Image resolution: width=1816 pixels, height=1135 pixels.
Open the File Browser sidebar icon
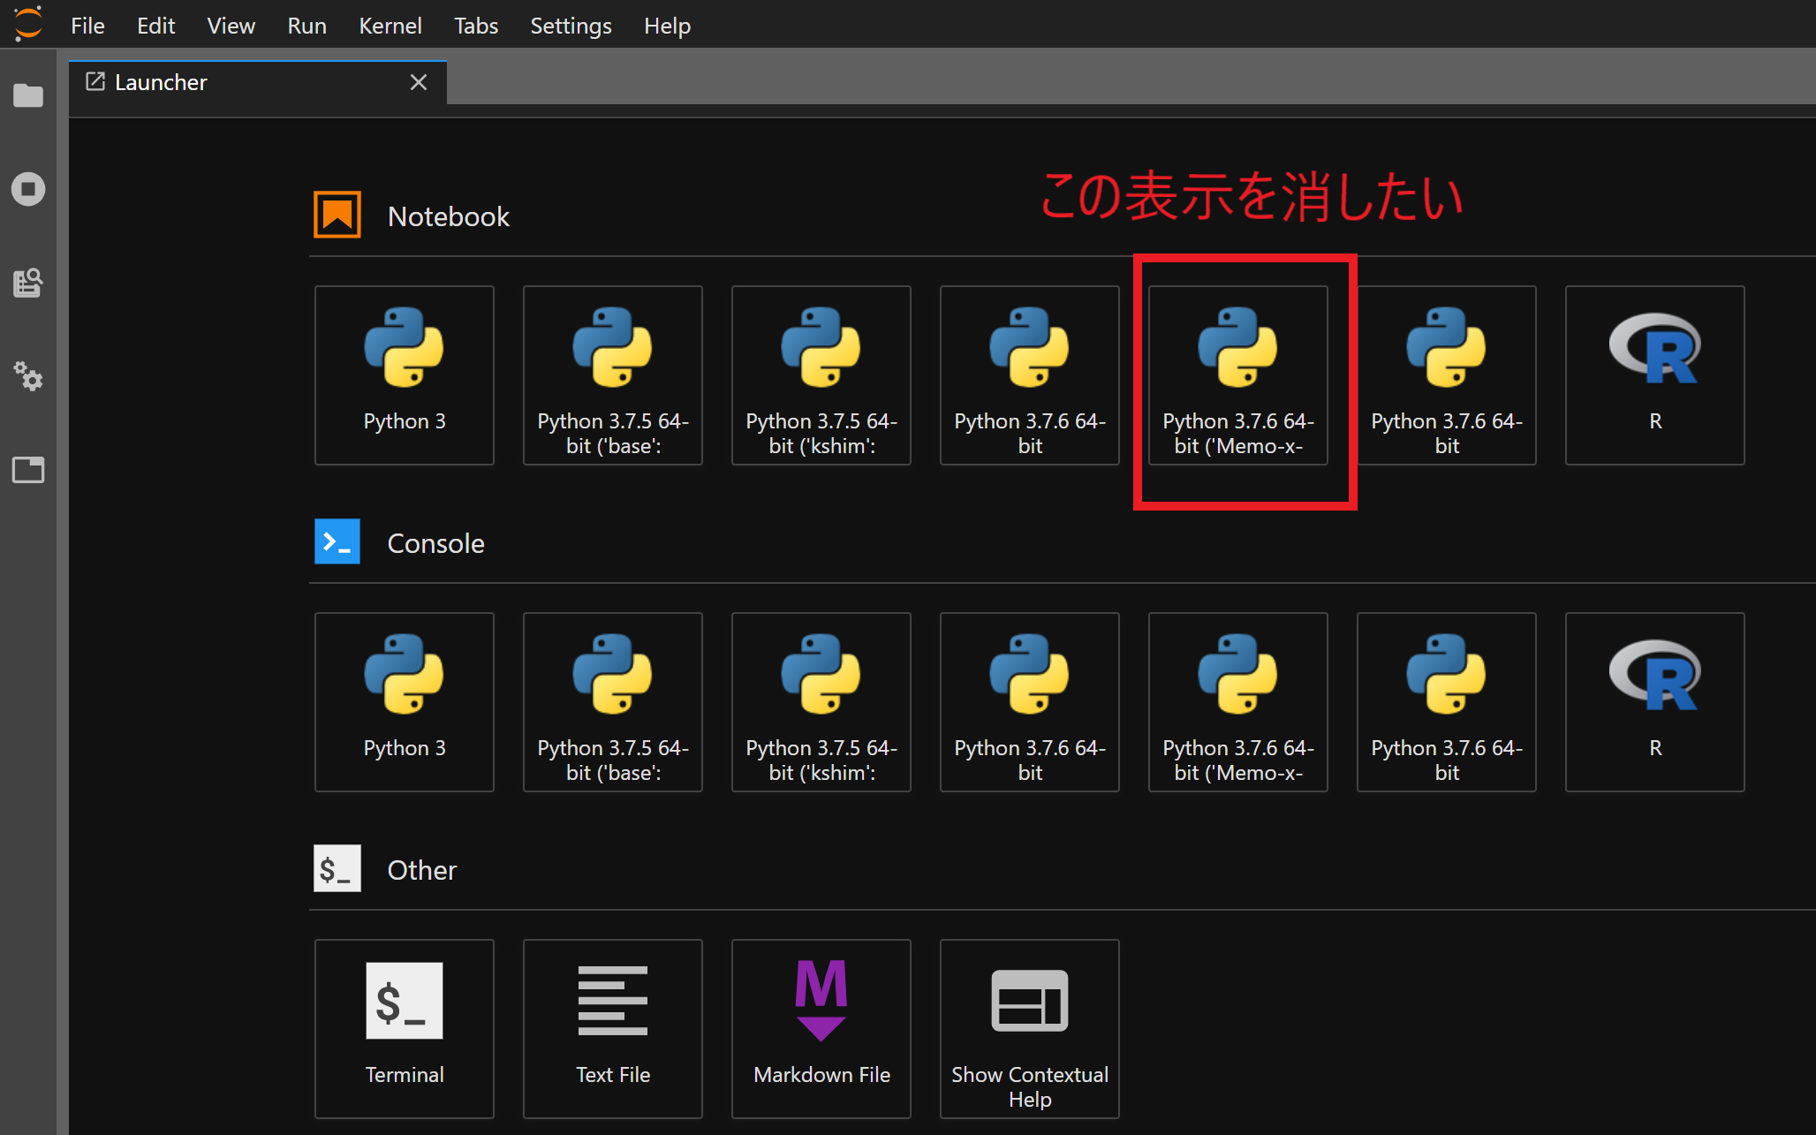coord(28,95)
